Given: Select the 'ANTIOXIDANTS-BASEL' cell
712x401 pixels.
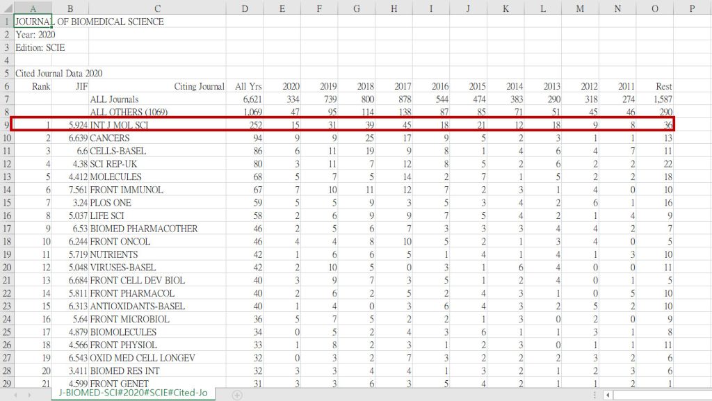Looking at the screenshot, I should point(157,306).
